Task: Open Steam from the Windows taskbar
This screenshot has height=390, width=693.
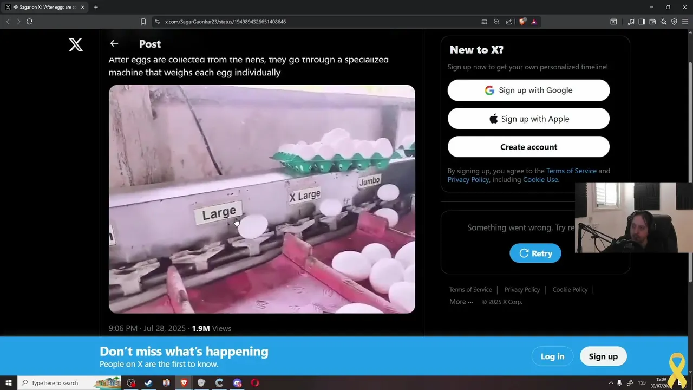Action: (148, 383)
